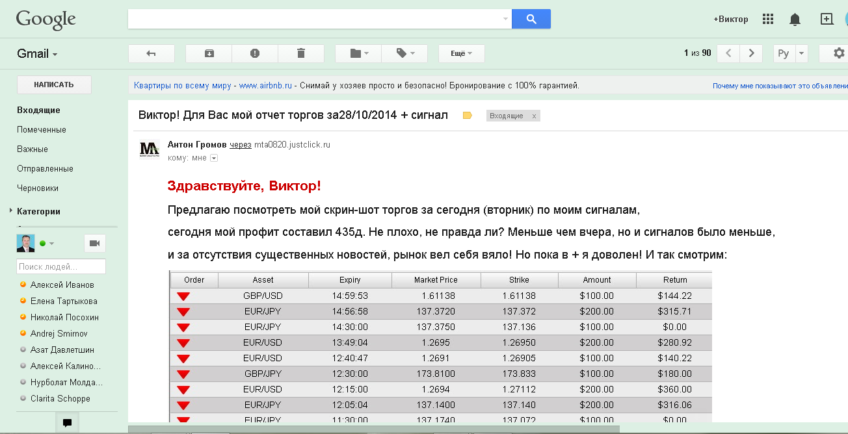The image size is (848, 434).
Task: Open the Квартиры по всему миру ad link
Action: (x=183, y=85)
